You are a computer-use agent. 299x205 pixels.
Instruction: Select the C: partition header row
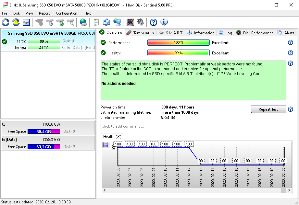pos(48,124)
